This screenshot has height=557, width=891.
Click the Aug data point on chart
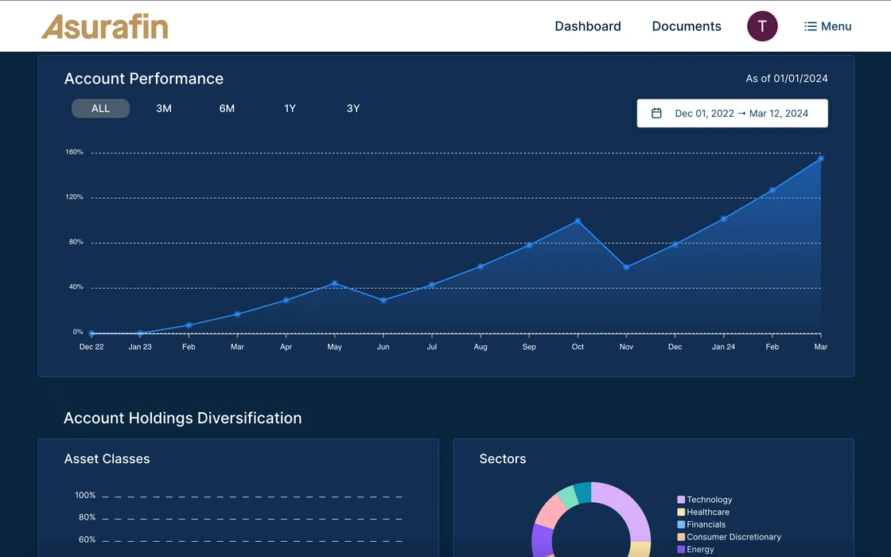click(x=481, y=267)
